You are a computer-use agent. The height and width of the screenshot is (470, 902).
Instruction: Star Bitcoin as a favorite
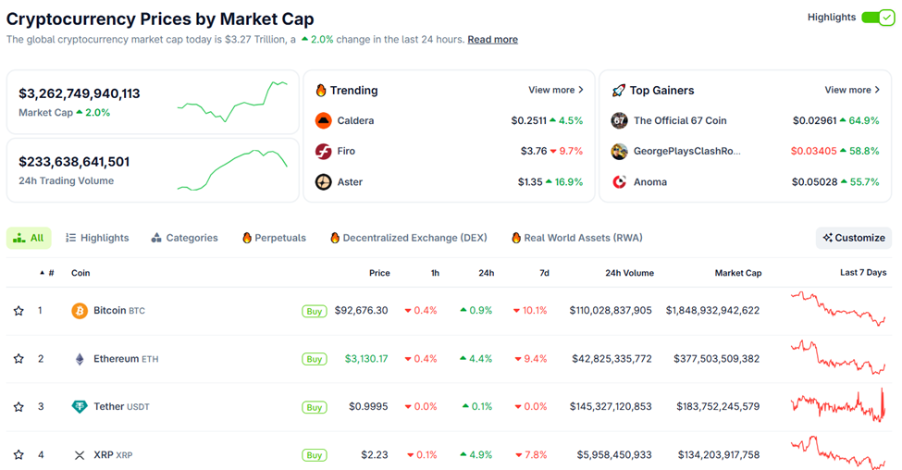coord(19,311)
